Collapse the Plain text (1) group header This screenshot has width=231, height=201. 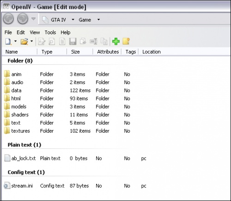(24, 145)
